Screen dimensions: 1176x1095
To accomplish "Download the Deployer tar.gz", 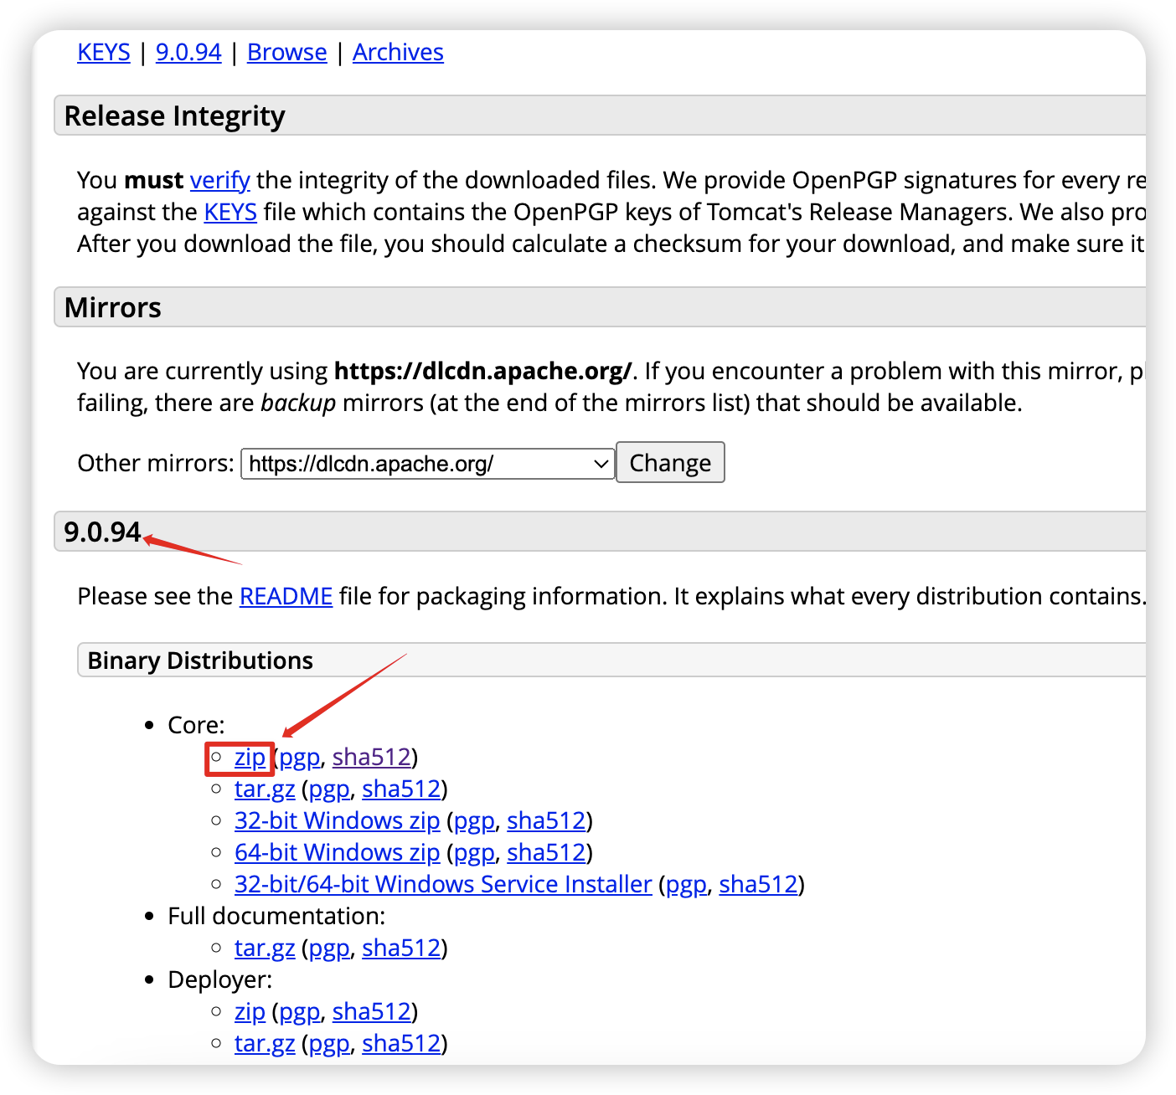I will (265, 1043).
